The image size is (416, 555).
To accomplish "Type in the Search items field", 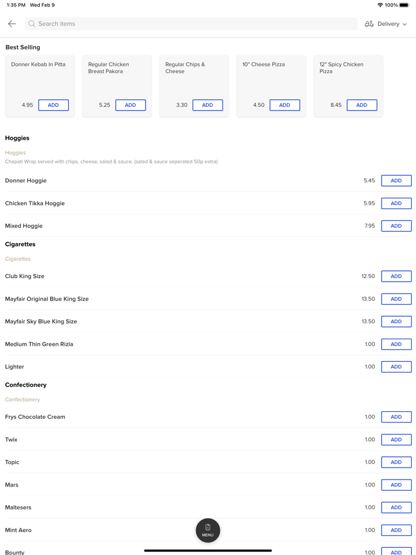I will [x=190, y=24].
